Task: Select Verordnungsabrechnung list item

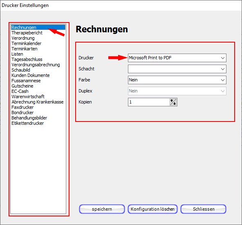Action: (36, 65)
